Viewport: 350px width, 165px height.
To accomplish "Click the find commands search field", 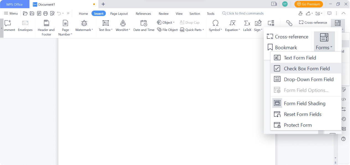I will (245, 13).
